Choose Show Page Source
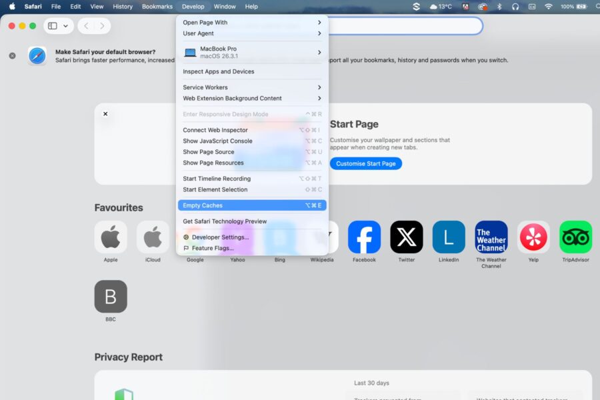The image size is (600, 400). (x=252, y=152)
